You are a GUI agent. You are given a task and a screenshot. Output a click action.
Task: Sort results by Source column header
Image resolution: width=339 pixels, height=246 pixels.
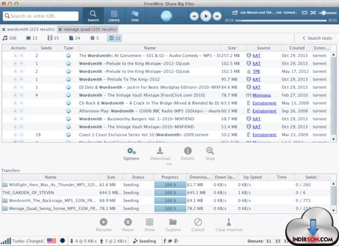[264, 48]
